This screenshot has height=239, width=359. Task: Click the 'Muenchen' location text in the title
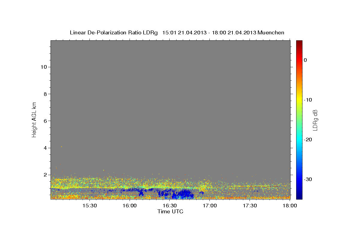271,33
